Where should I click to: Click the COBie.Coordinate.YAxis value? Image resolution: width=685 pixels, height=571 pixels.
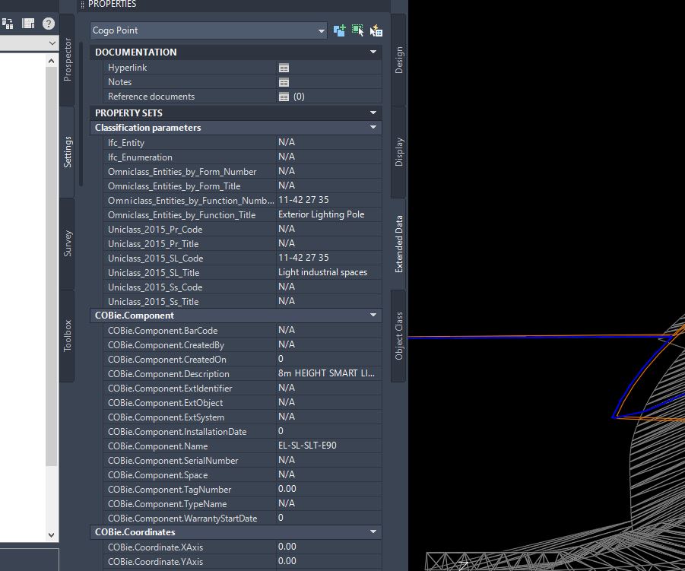329,561
